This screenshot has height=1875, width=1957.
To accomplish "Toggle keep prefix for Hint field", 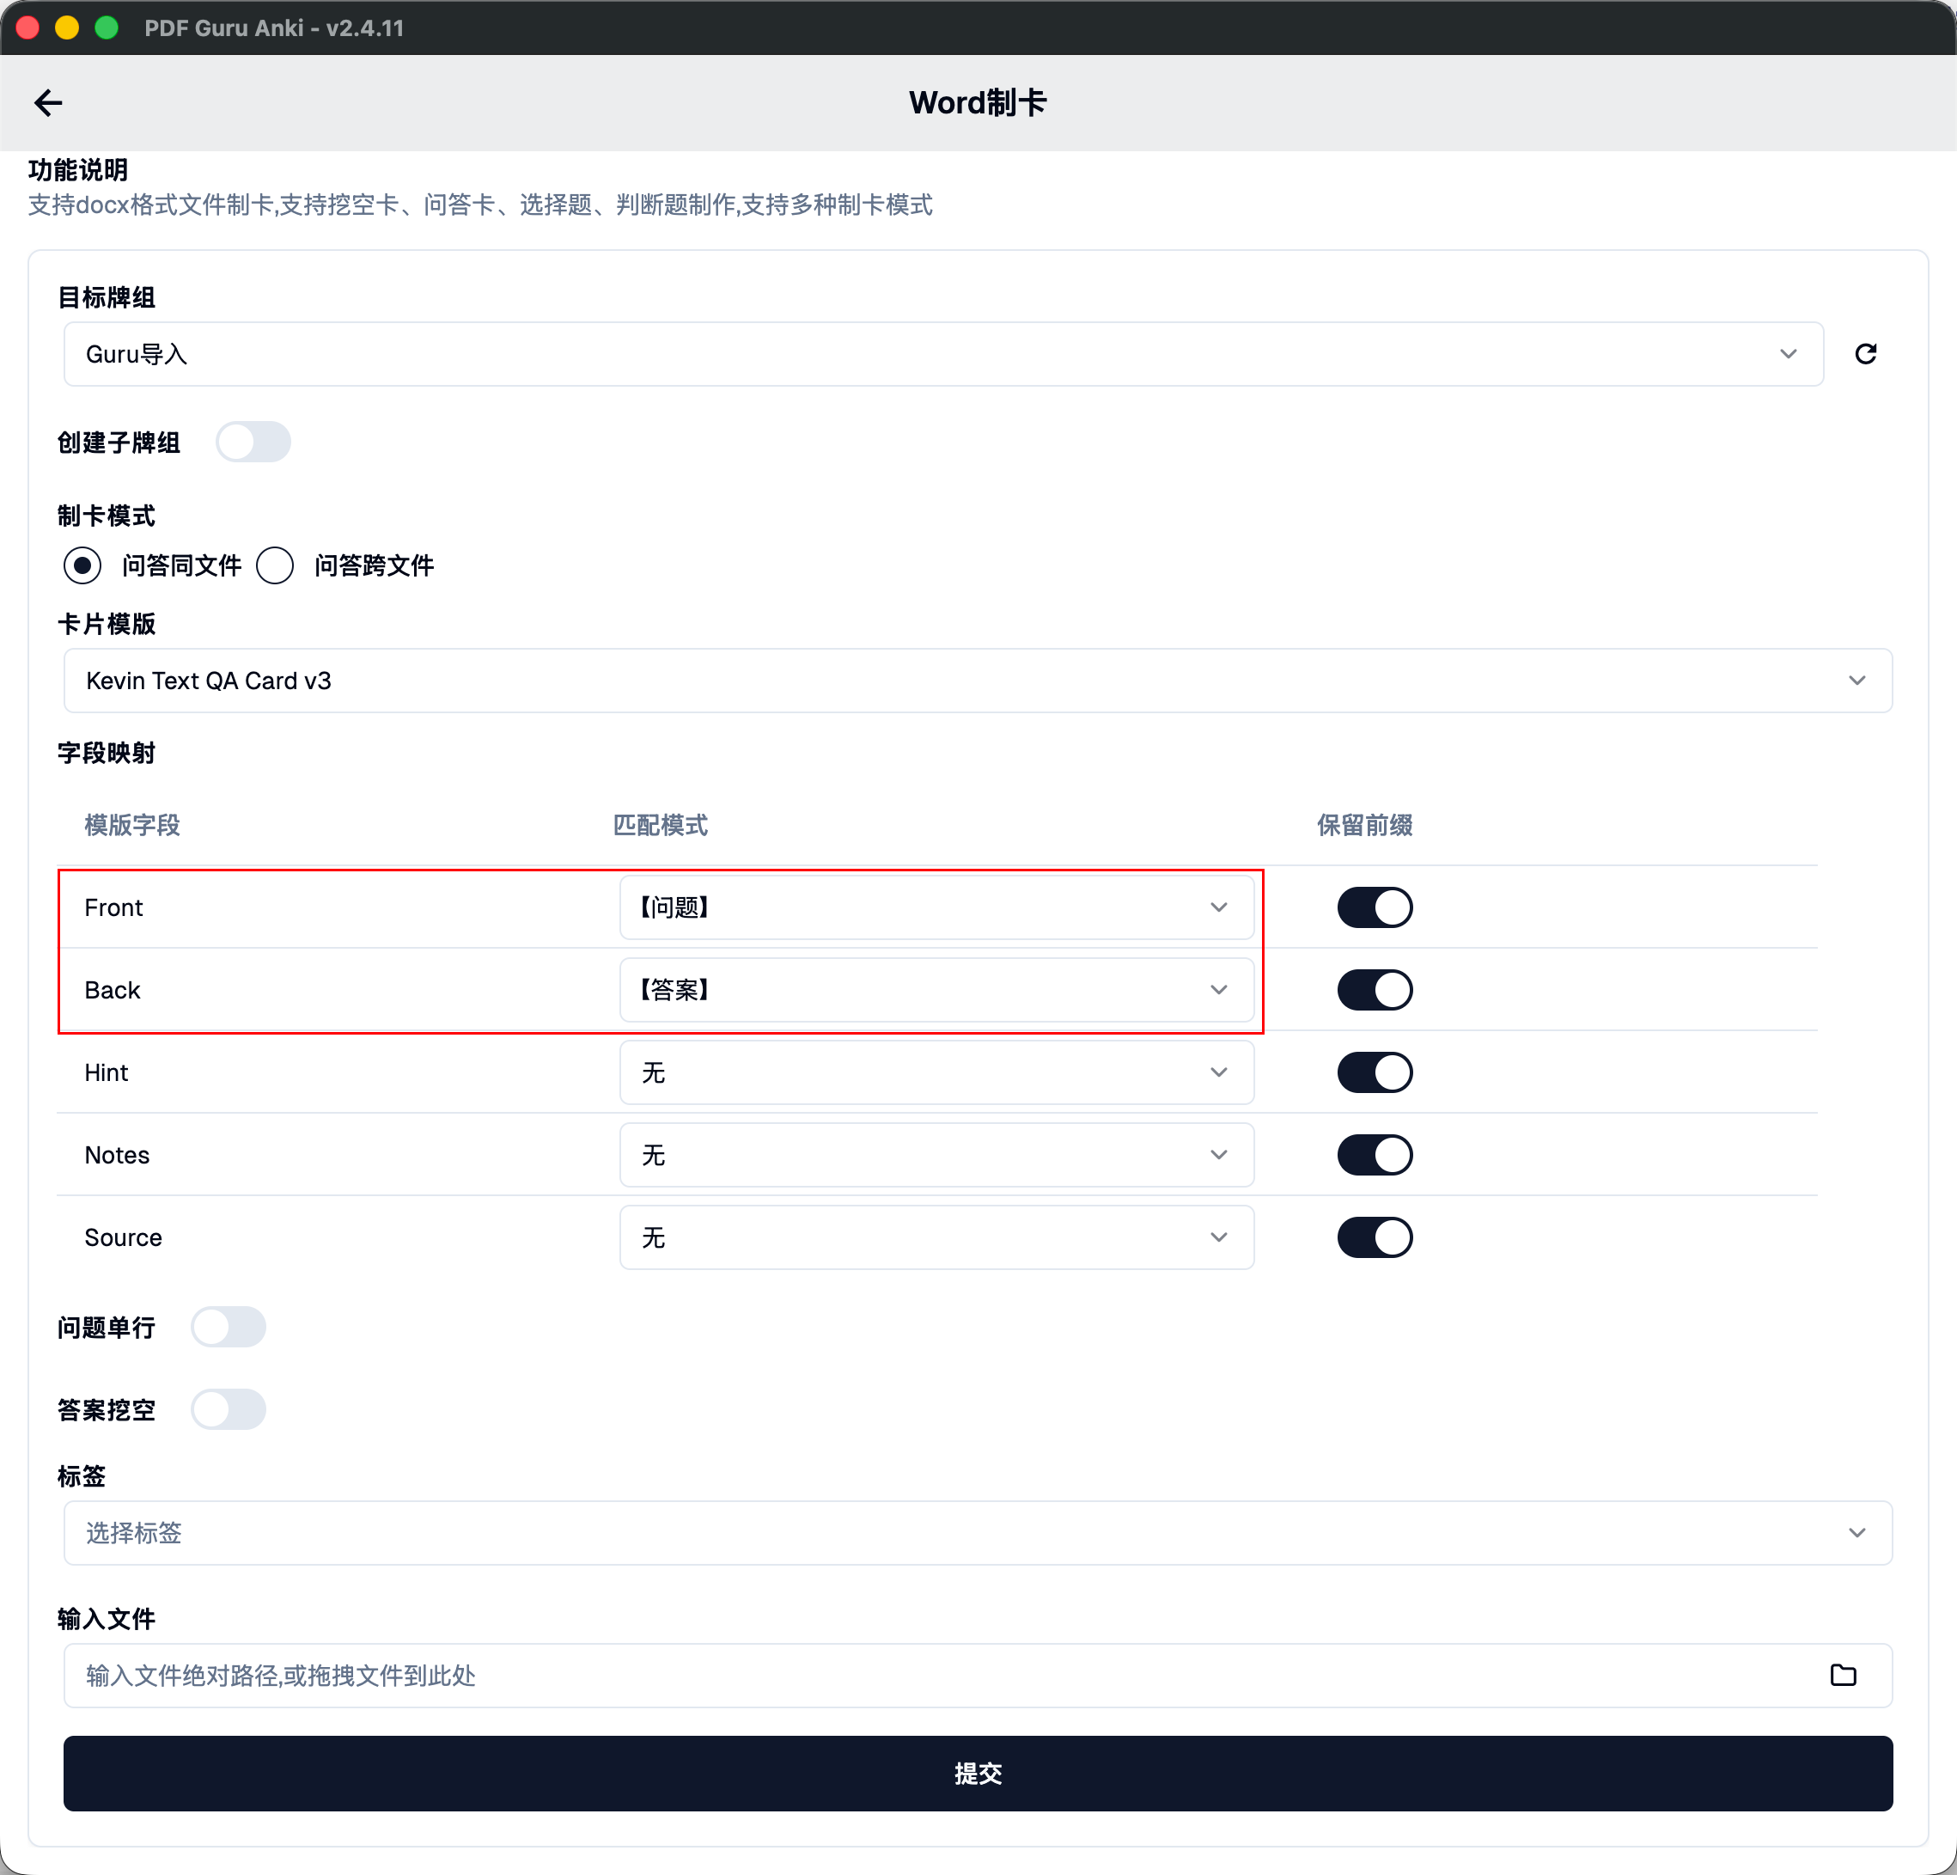I will coord(1374,1072).
